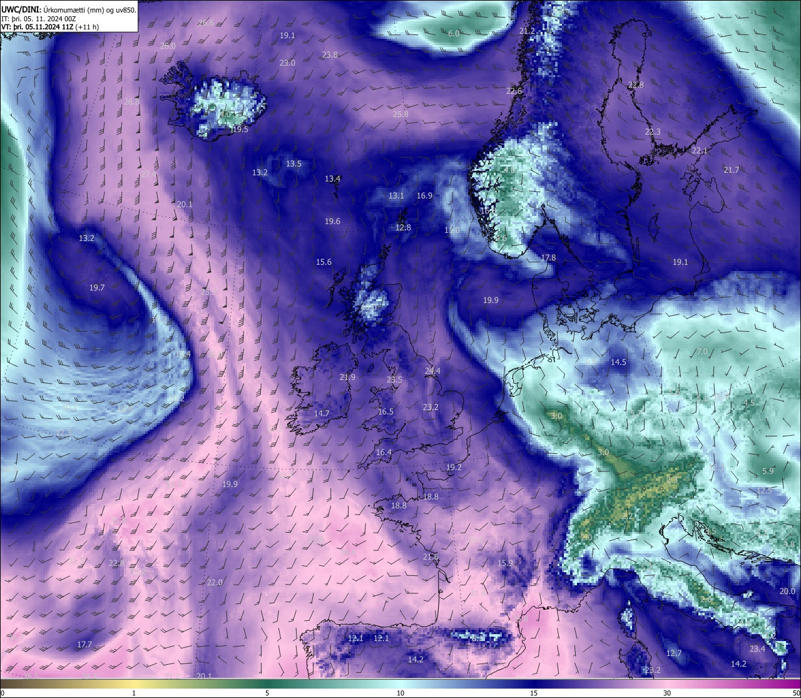Select the color scale tick labeled 5
801x698 pixels.
[x=267, y=693]
